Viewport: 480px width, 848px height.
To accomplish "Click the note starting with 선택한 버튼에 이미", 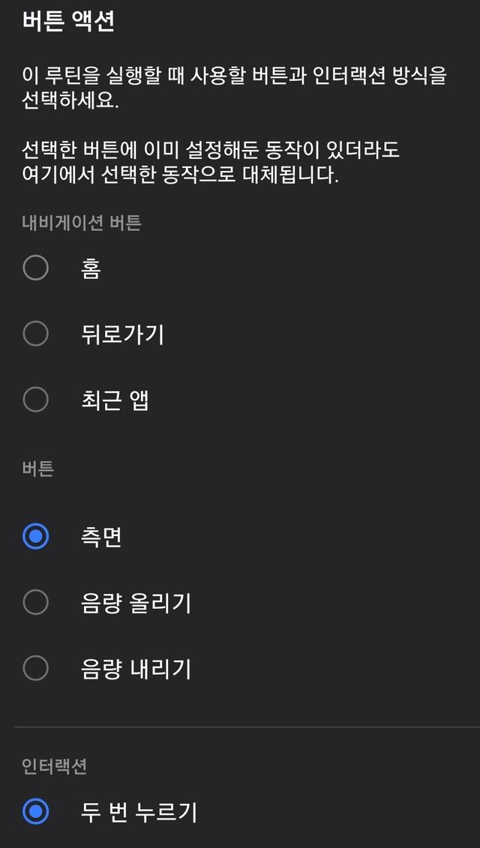I will tap(211, 163).
